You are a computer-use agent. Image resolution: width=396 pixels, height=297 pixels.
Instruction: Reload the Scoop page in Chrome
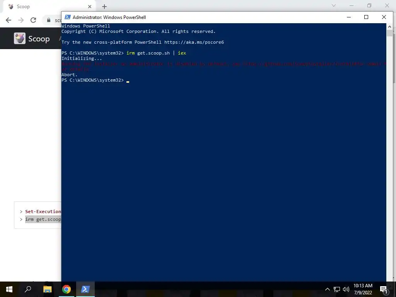coord(33,20)
